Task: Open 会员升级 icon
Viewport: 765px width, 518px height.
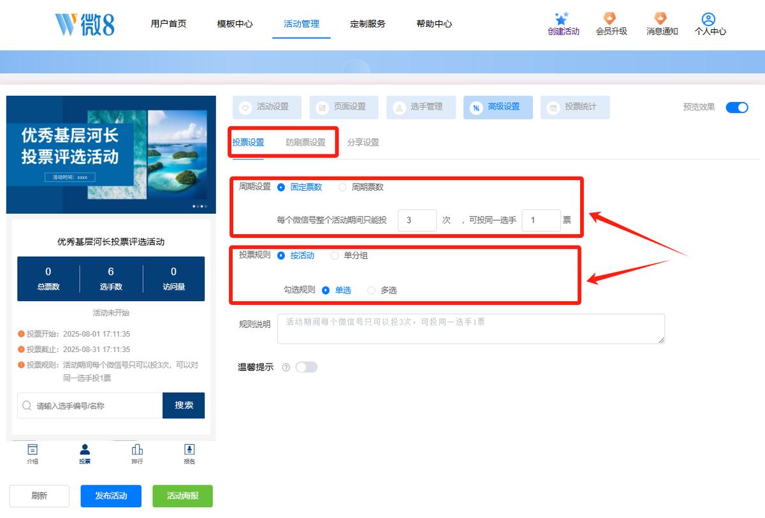Action: [610, 18]
